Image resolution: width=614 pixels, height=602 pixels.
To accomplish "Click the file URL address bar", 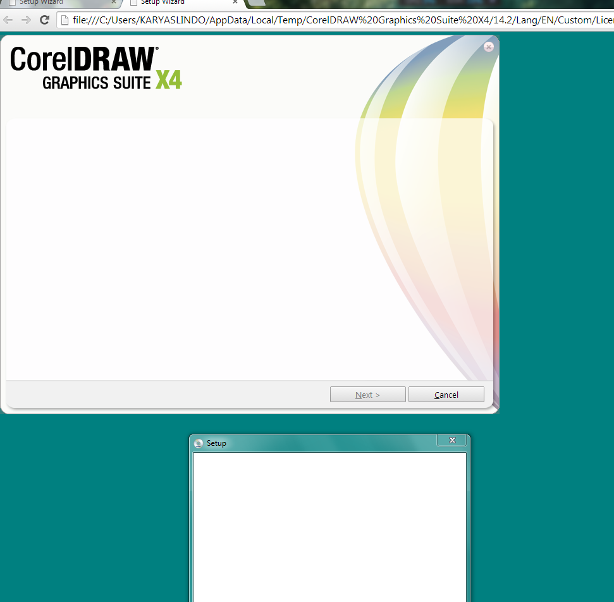I will click(x=336, y=20).
